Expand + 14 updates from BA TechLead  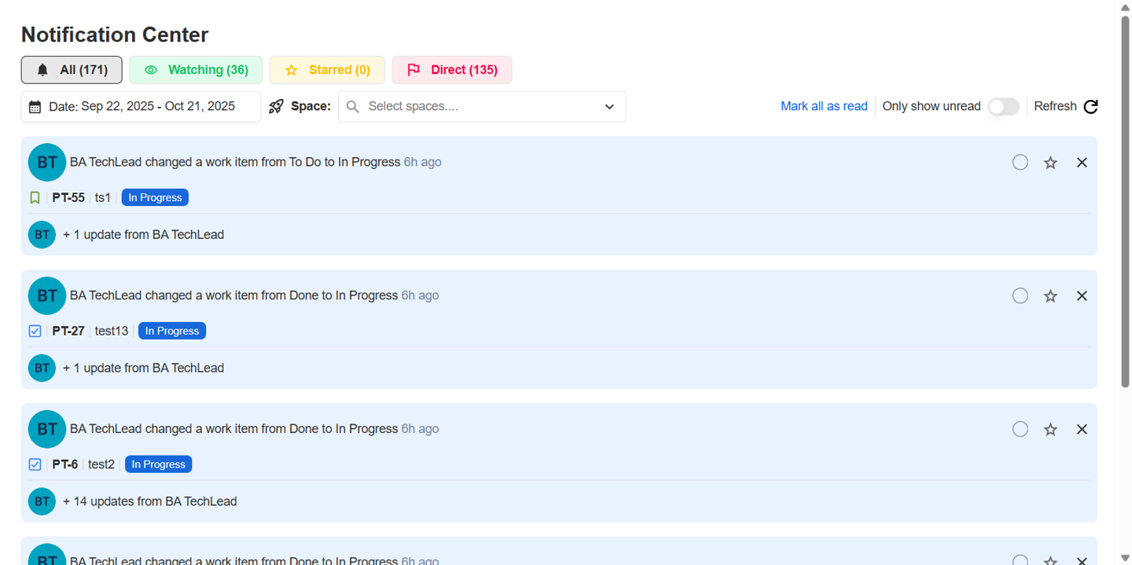tap(149, 502)
